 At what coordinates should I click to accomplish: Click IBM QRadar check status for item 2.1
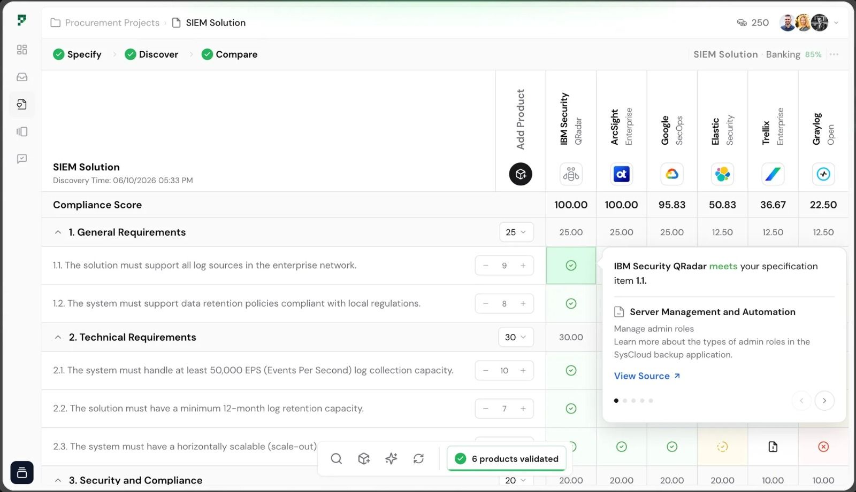(x=571, y=371)
